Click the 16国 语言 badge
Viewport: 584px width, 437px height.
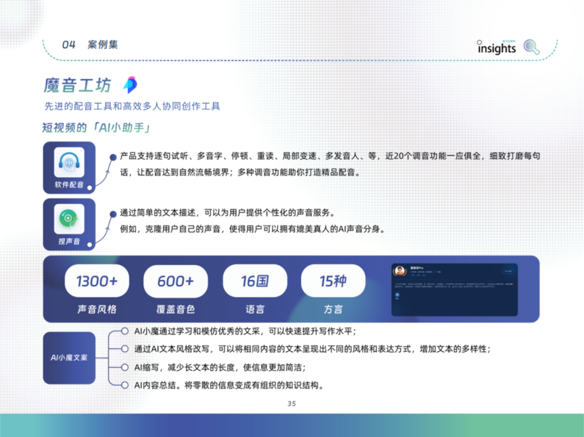[255, 281]
